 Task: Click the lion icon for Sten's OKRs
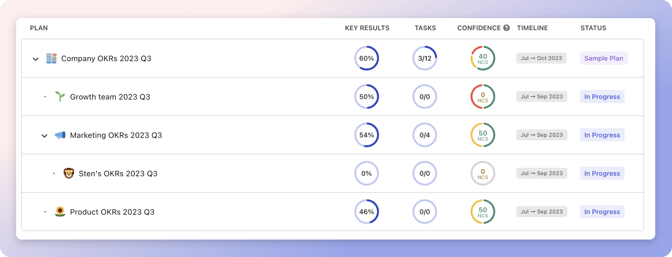click(69, 173)
